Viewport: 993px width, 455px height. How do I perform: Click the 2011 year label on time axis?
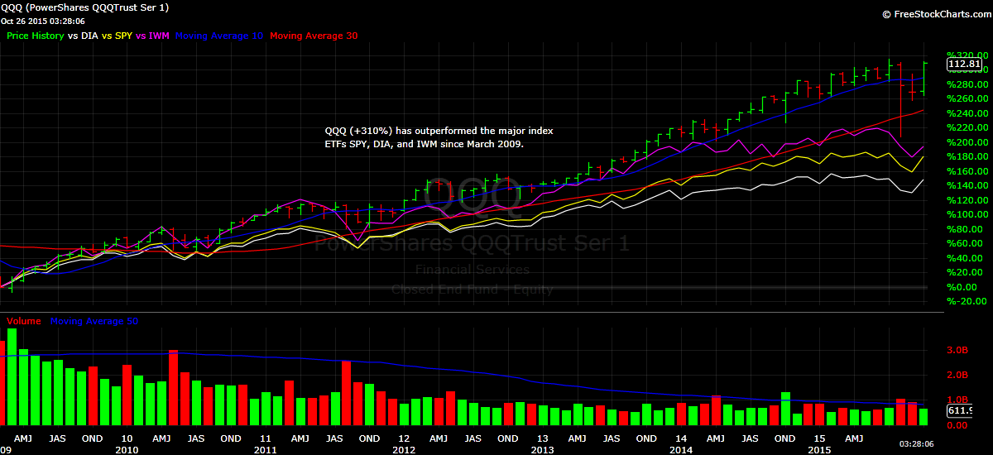(265, 450)
